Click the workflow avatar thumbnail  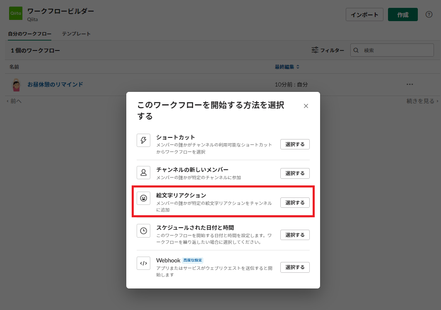coord(15,84)
